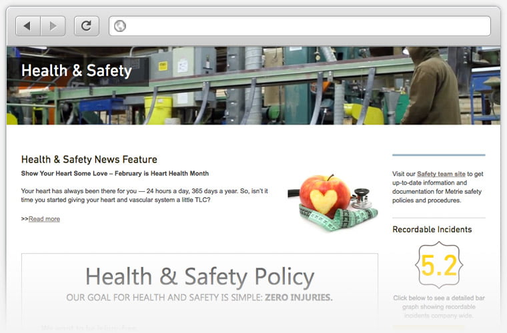
Task: Click the browser back arrow button
Action: tap(28, 26)
